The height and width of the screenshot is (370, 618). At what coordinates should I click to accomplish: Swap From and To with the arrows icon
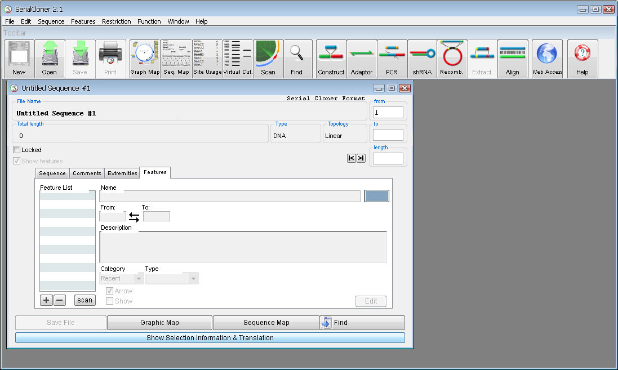pos(134,217)
